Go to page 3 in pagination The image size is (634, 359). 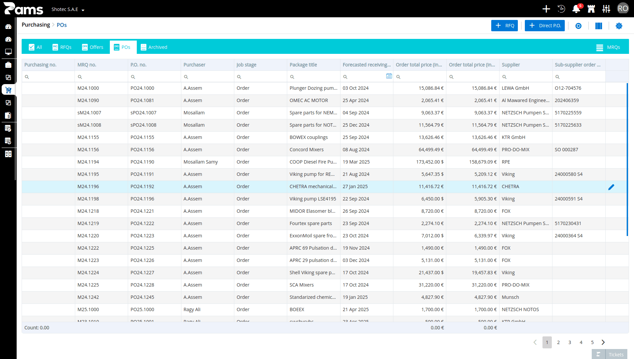pyautogui.click(x=570, y=342)
